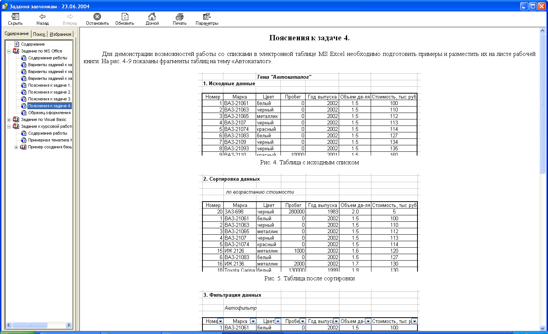Image resolution: width=548 pixels, height=334 pixels.
Task: Click the по возрастанию стоимости subtitle
Action: tap(260, 192)
